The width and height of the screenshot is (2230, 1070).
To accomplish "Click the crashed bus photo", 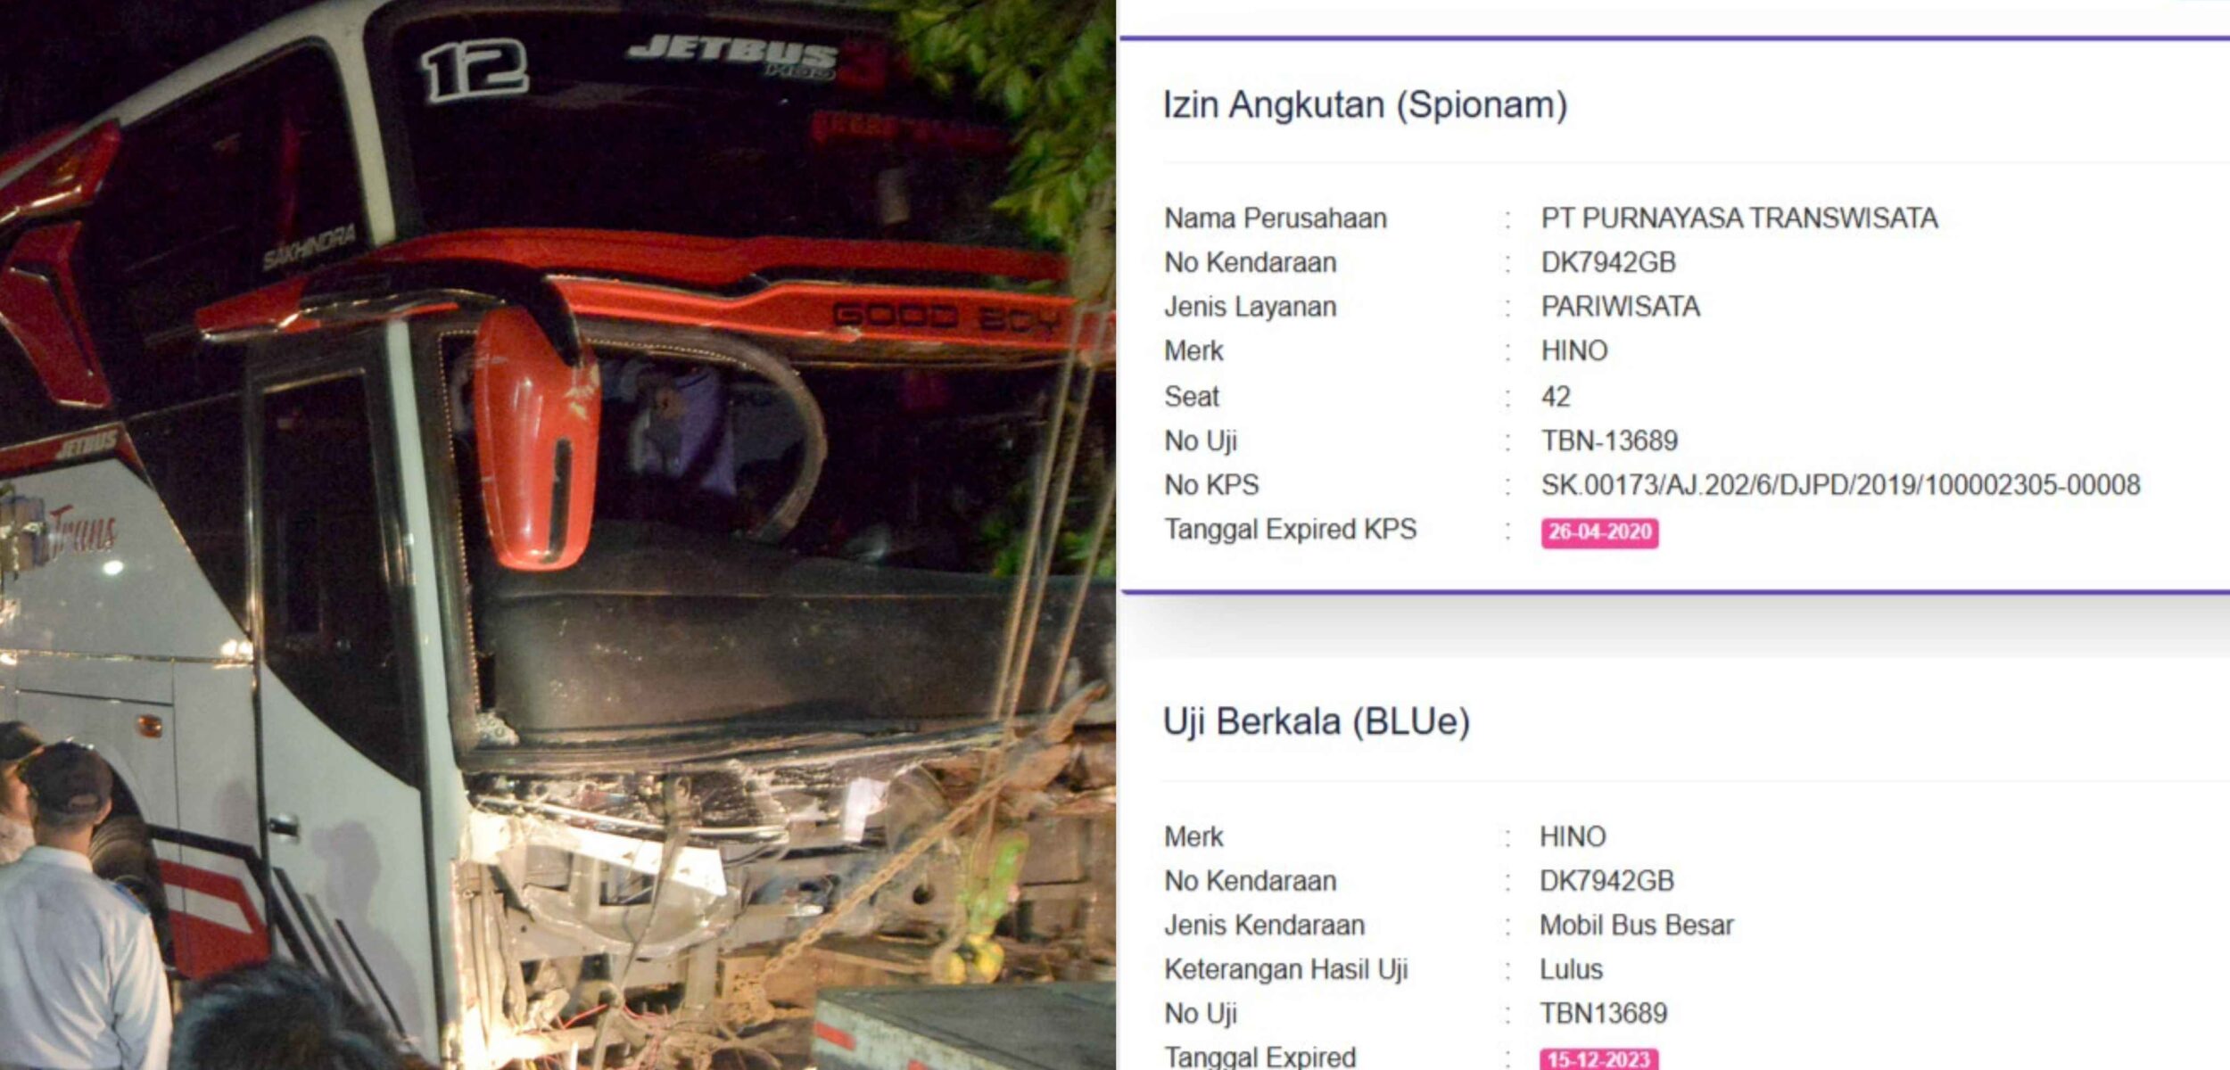I will (x=557, y=535).
